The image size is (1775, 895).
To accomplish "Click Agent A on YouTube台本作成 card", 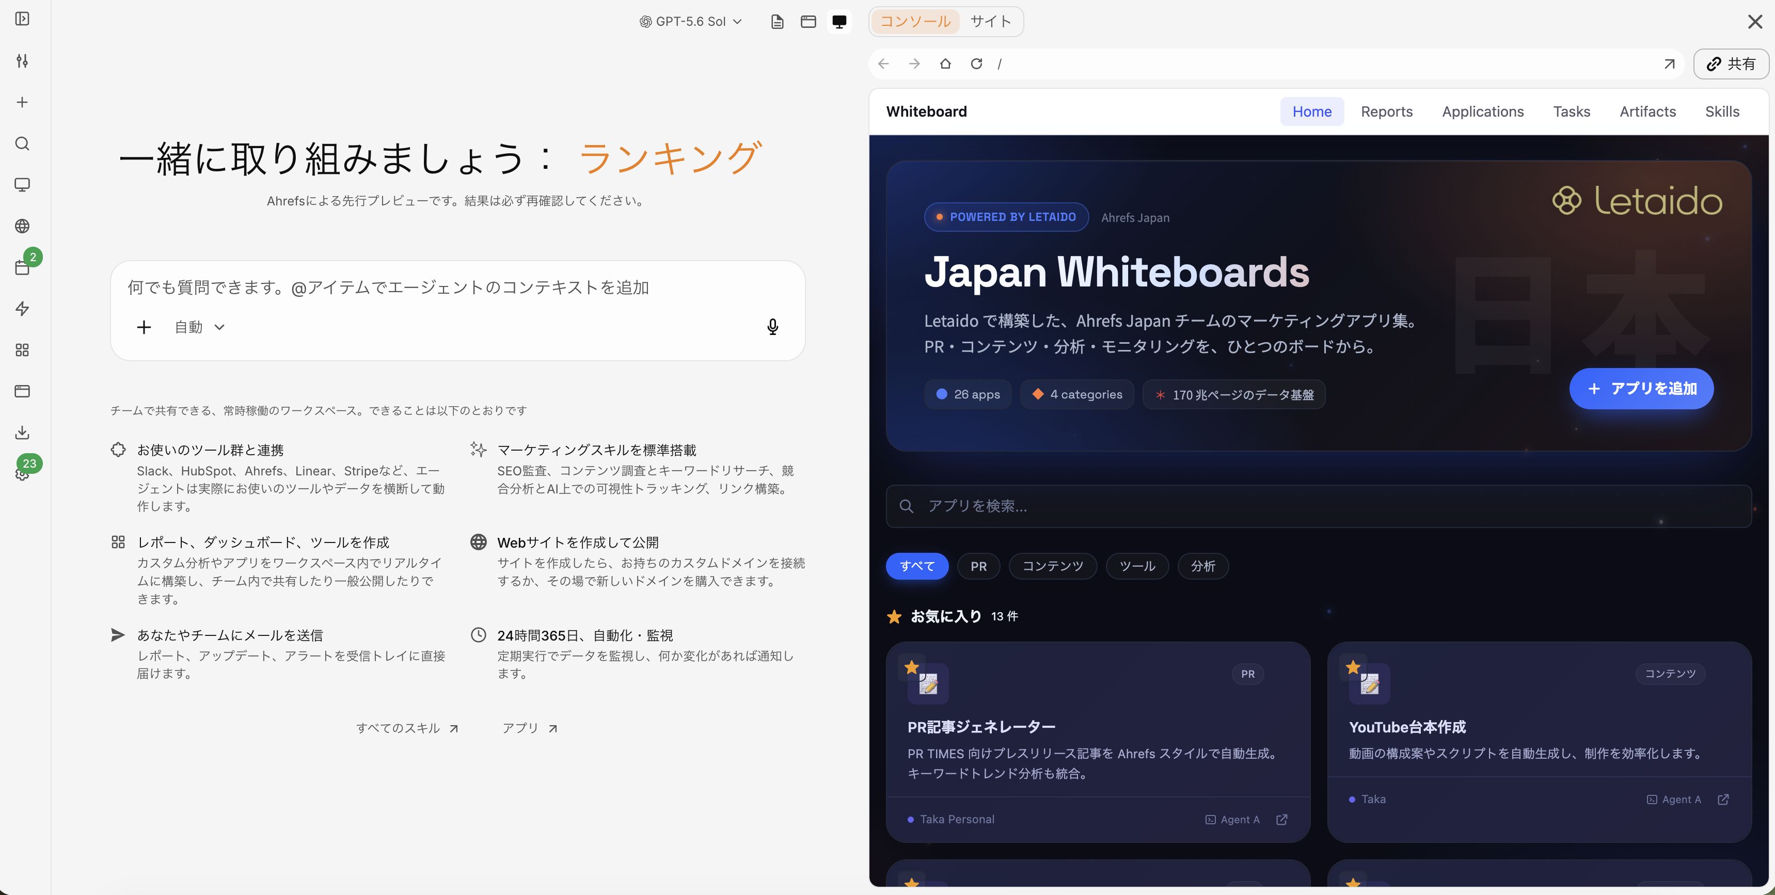I will (1674, 799).
